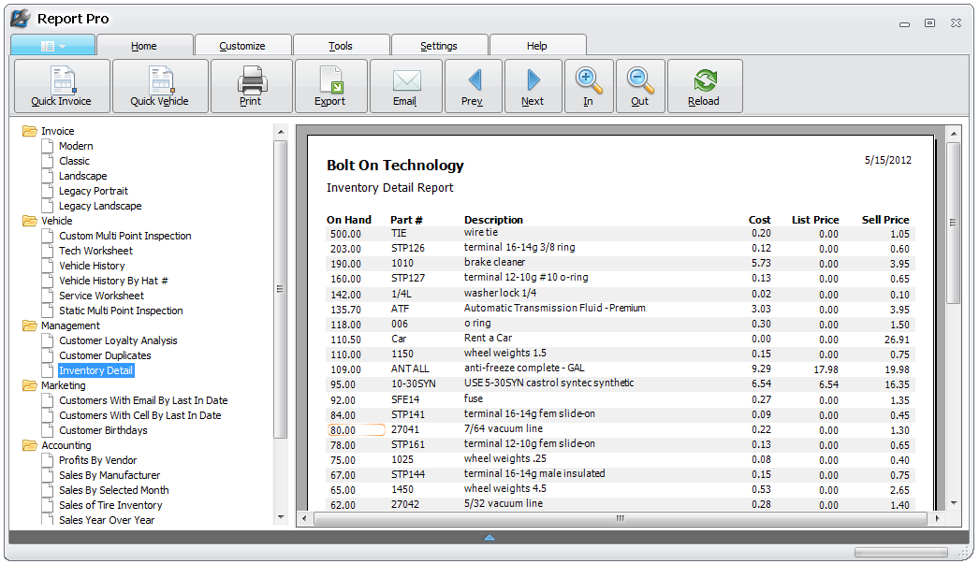This screenshot has width=979, height=564.
Task: Open Legacy Landscape report
Action: 100,206
